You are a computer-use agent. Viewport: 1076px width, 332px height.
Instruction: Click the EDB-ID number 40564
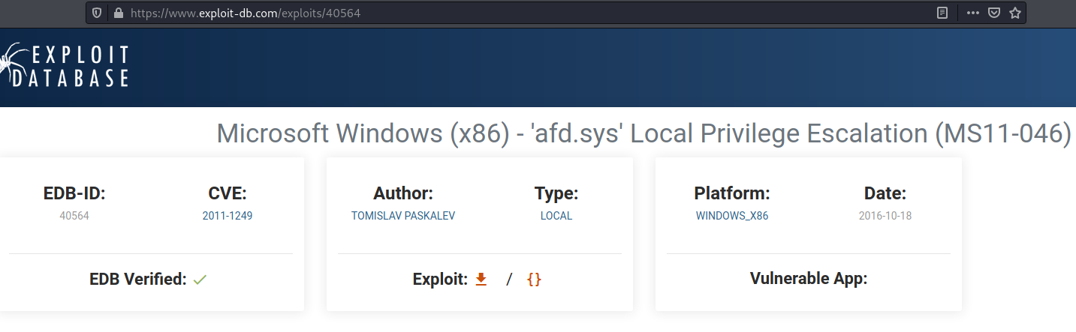[74, 216]
